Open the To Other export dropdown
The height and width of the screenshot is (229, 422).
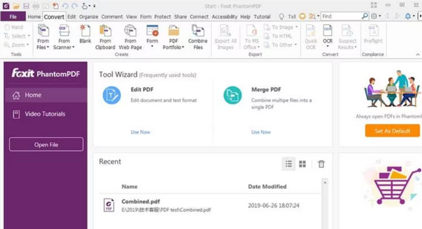pyautogui.click(x=296, y=45)
